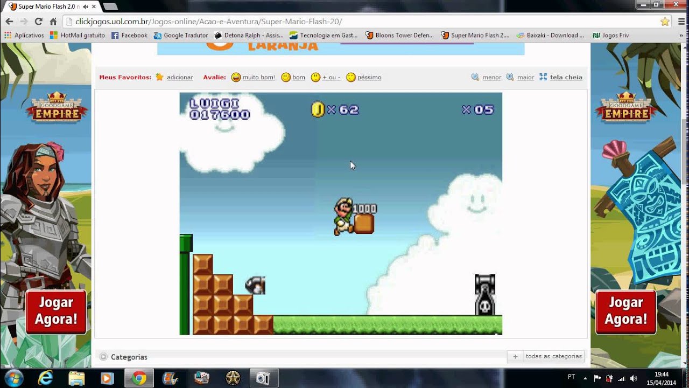This screenshot has width=689, height=388.
Task: Open the Facebook bookmark
Action: (129, 35)
